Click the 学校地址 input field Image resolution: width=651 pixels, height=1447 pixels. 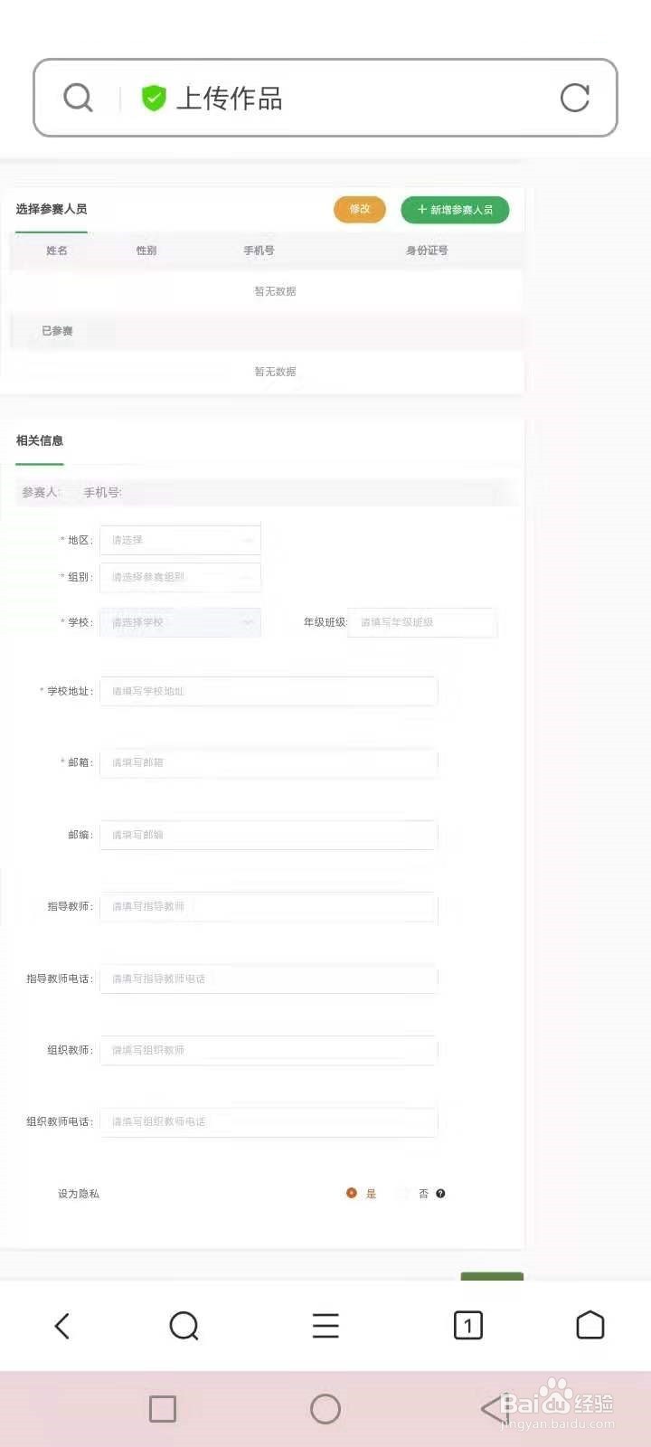coord(269,691)
